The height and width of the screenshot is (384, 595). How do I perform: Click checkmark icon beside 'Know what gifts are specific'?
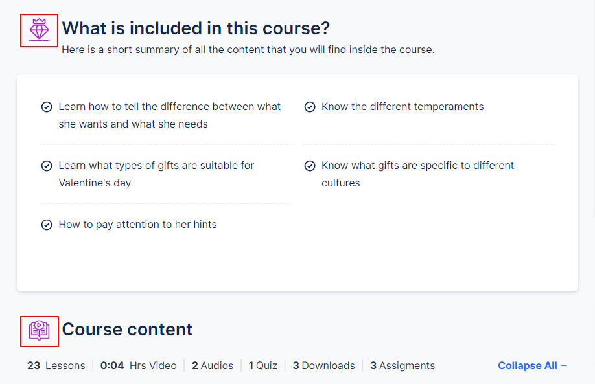[310, 166]
